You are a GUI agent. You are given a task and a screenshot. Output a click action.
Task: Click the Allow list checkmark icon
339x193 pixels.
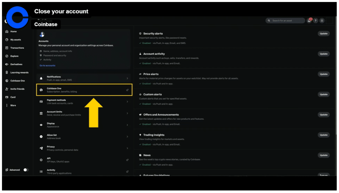(41, 137)
